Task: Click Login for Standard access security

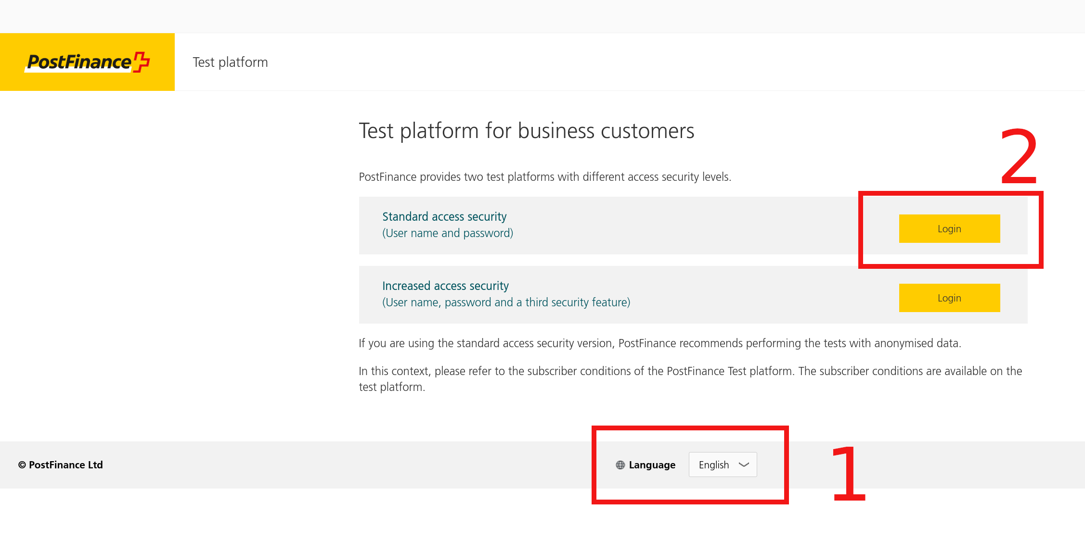Action: 949,229
